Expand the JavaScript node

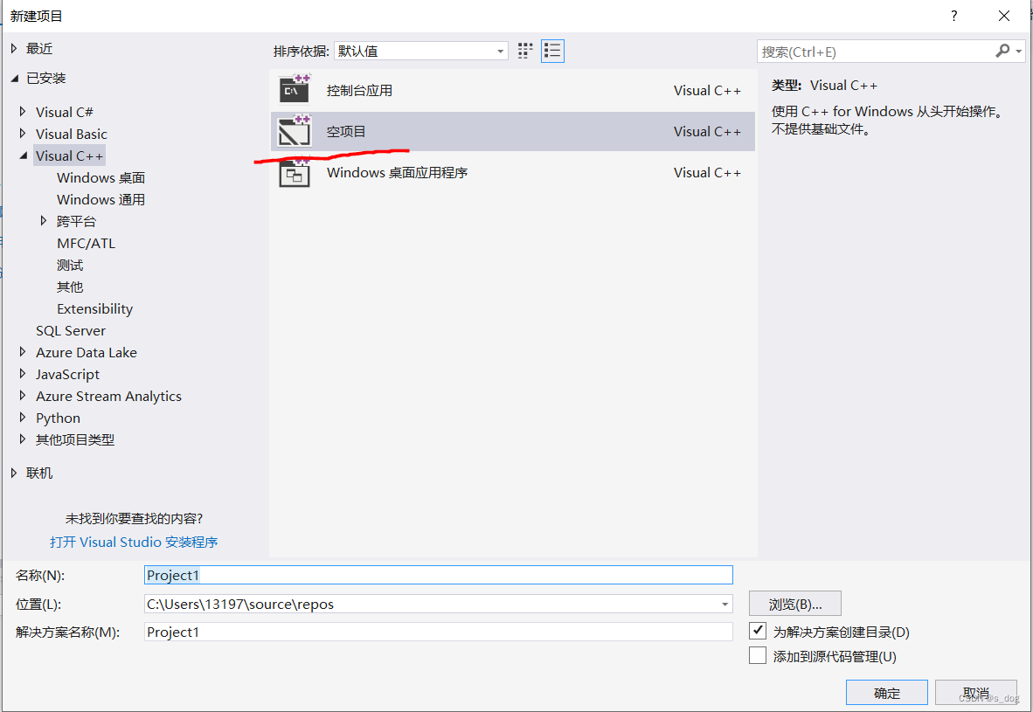click(23, 373)
